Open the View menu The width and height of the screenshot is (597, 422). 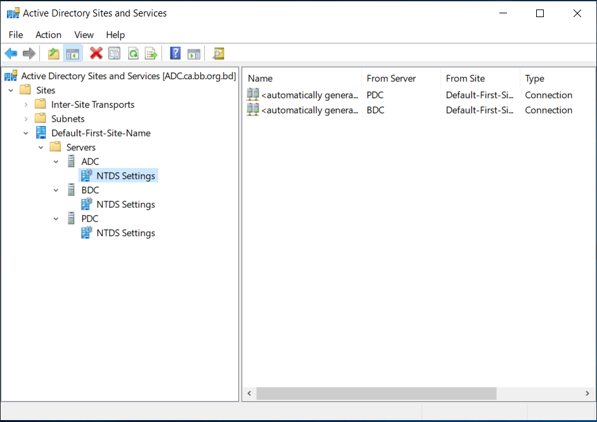[x=84, y=35]
